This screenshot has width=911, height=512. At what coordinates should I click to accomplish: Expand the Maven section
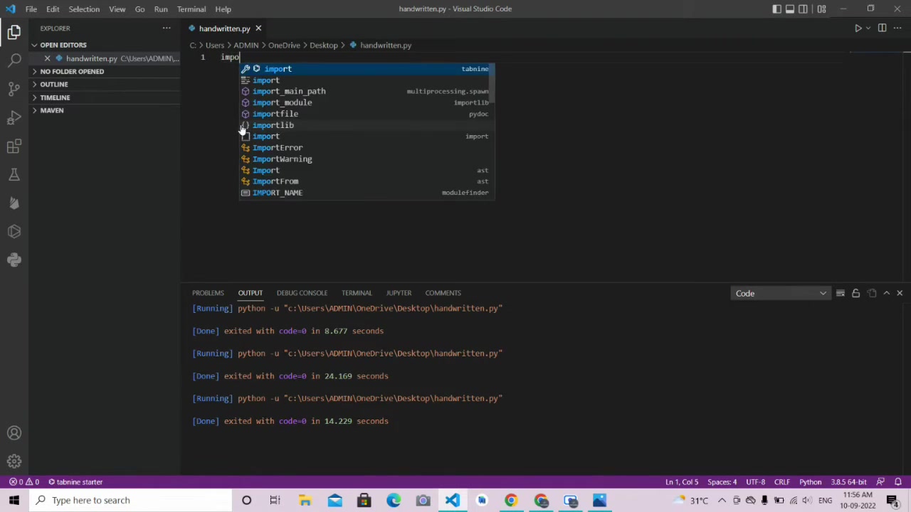pyautogui.click(x=51, y=110)
